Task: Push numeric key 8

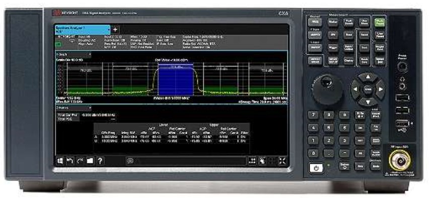Action: coord(329,115)
